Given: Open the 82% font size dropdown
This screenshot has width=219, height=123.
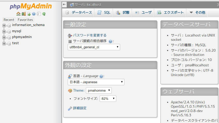Looking at the screenshot, I should 108,99.
